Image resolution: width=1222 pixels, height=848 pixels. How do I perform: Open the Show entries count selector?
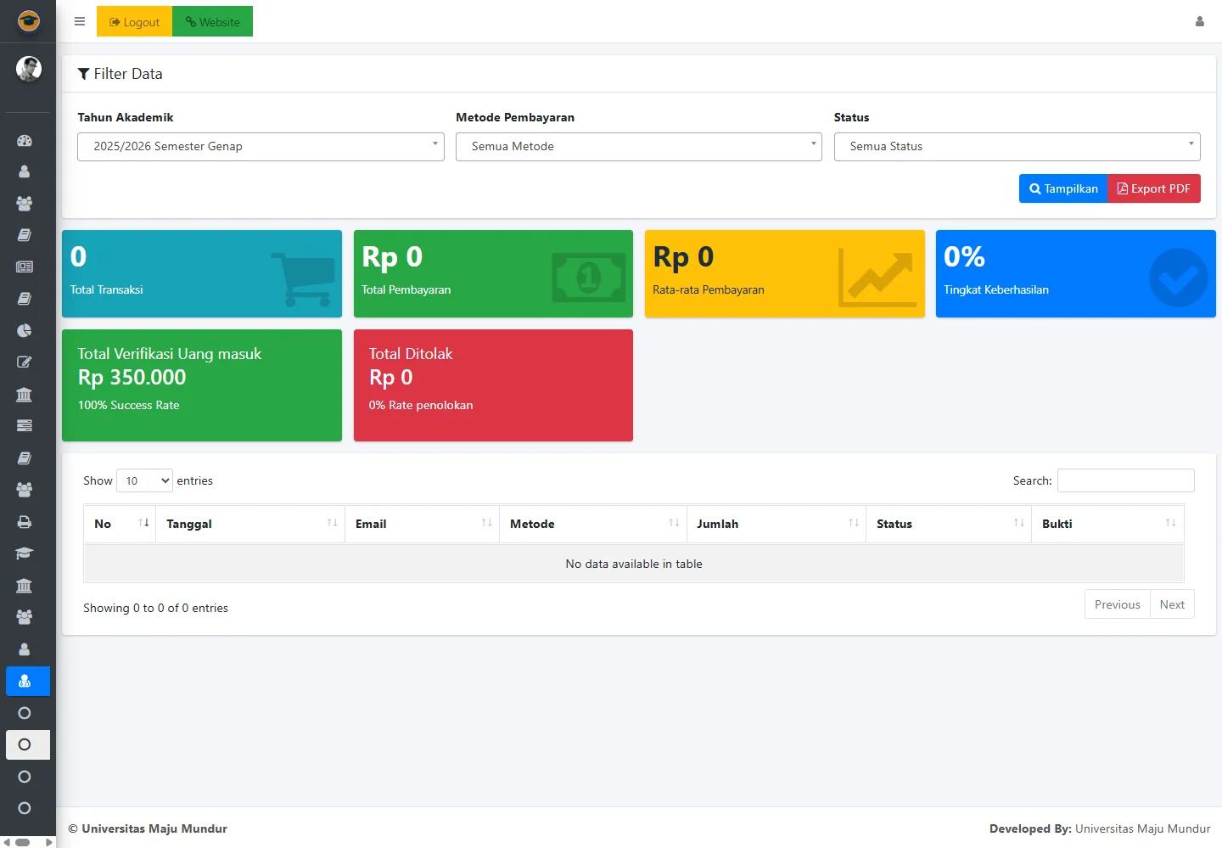144,481
